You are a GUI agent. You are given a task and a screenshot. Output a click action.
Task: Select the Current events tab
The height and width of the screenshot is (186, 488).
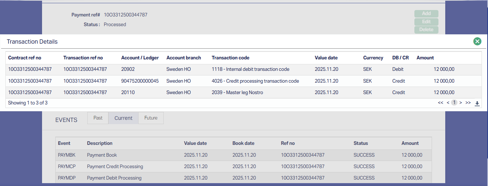[124, 118]
